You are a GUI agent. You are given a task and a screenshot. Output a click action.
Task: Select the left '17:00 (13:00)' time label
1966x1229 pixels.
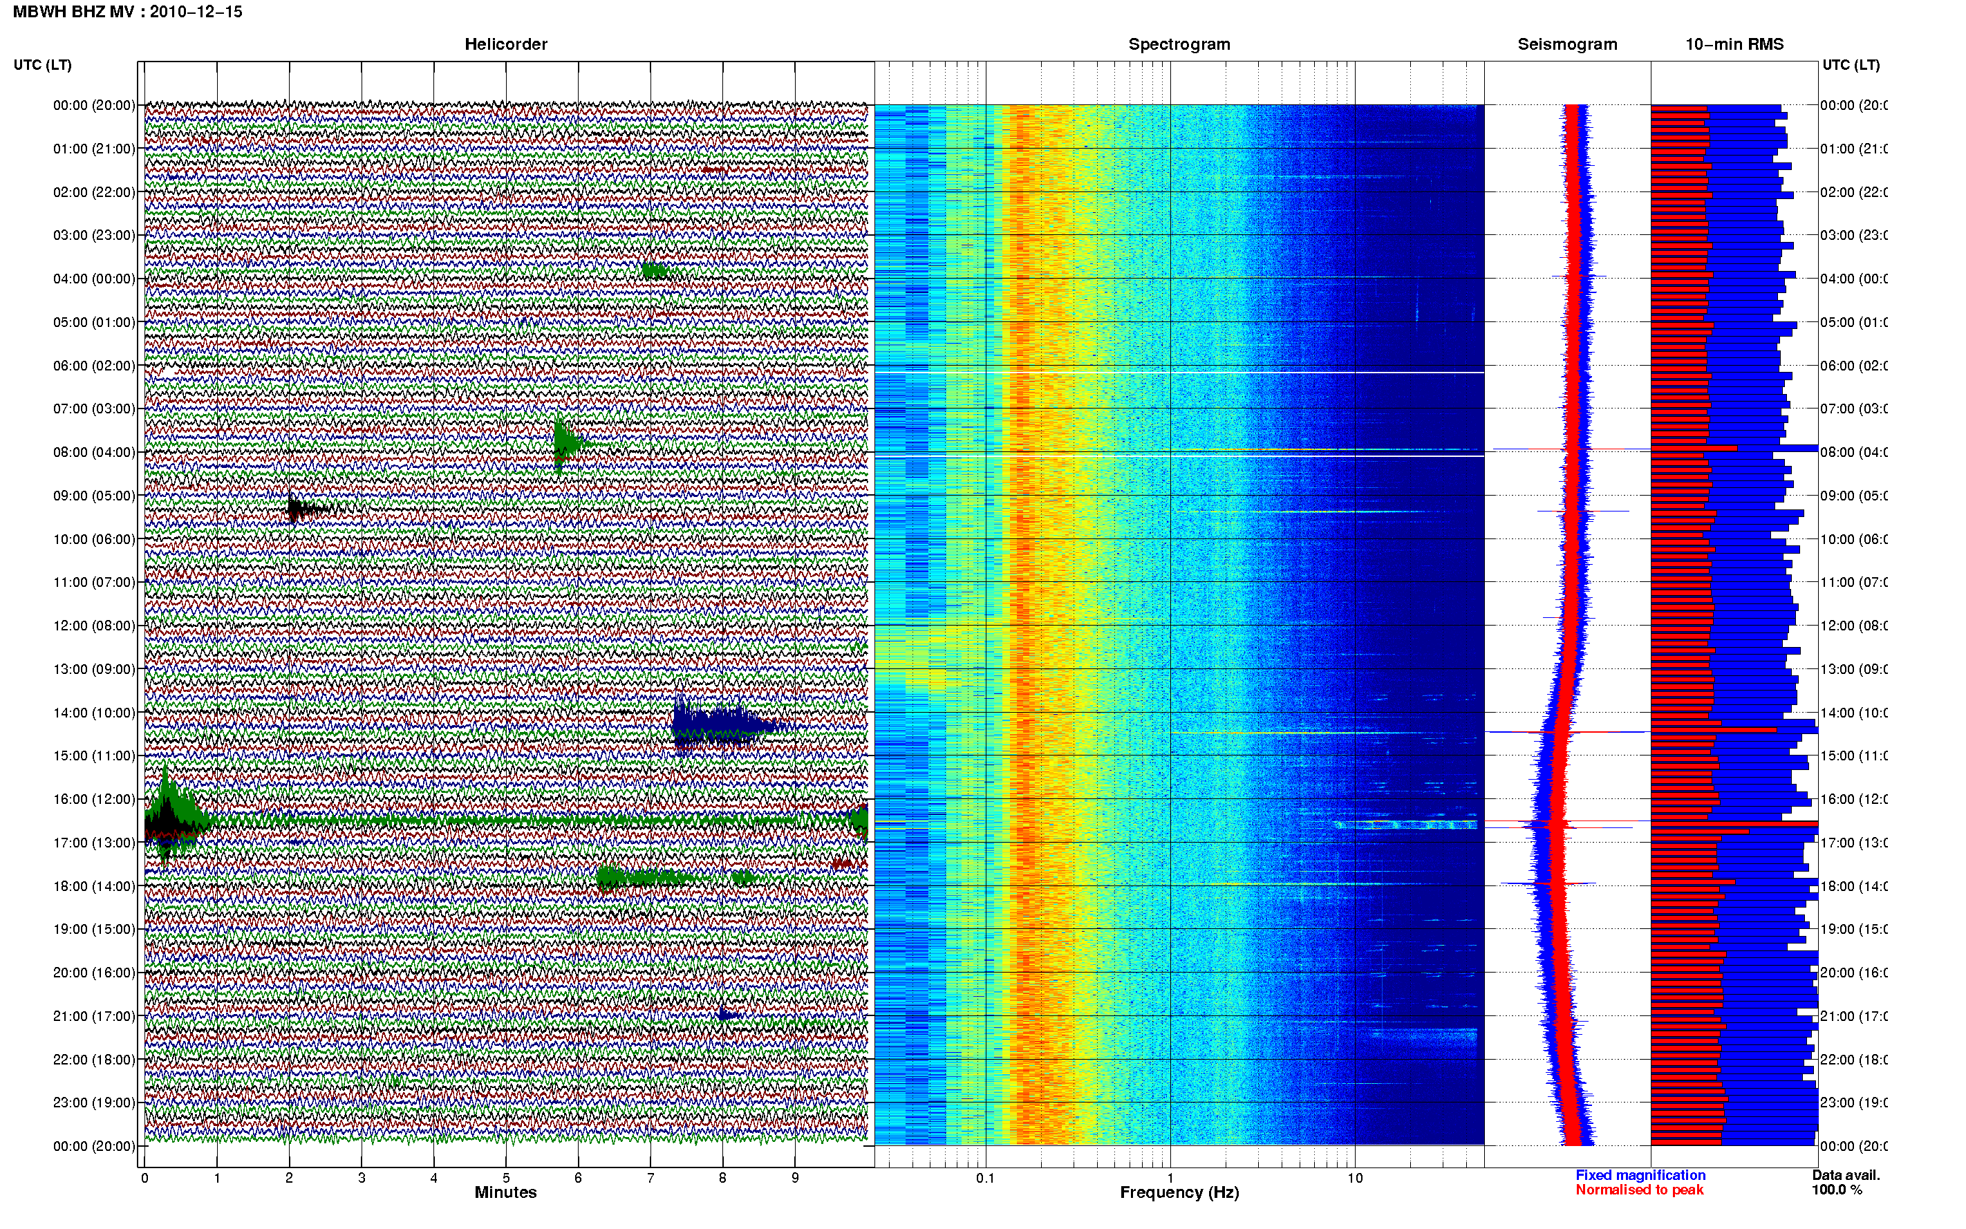tap(94, 843)
